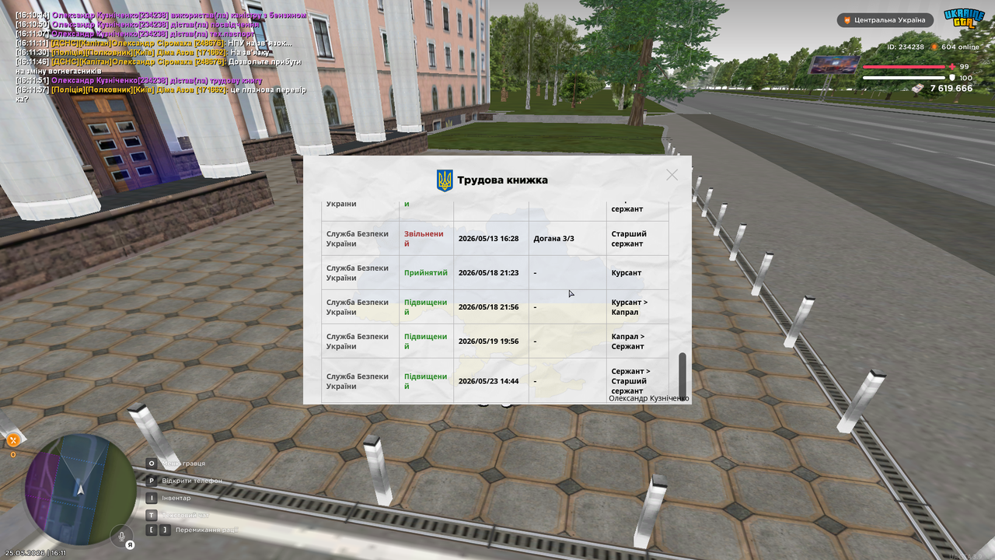Click the Я language badge on microphone
995x560 pixels.
pos(131,544)
